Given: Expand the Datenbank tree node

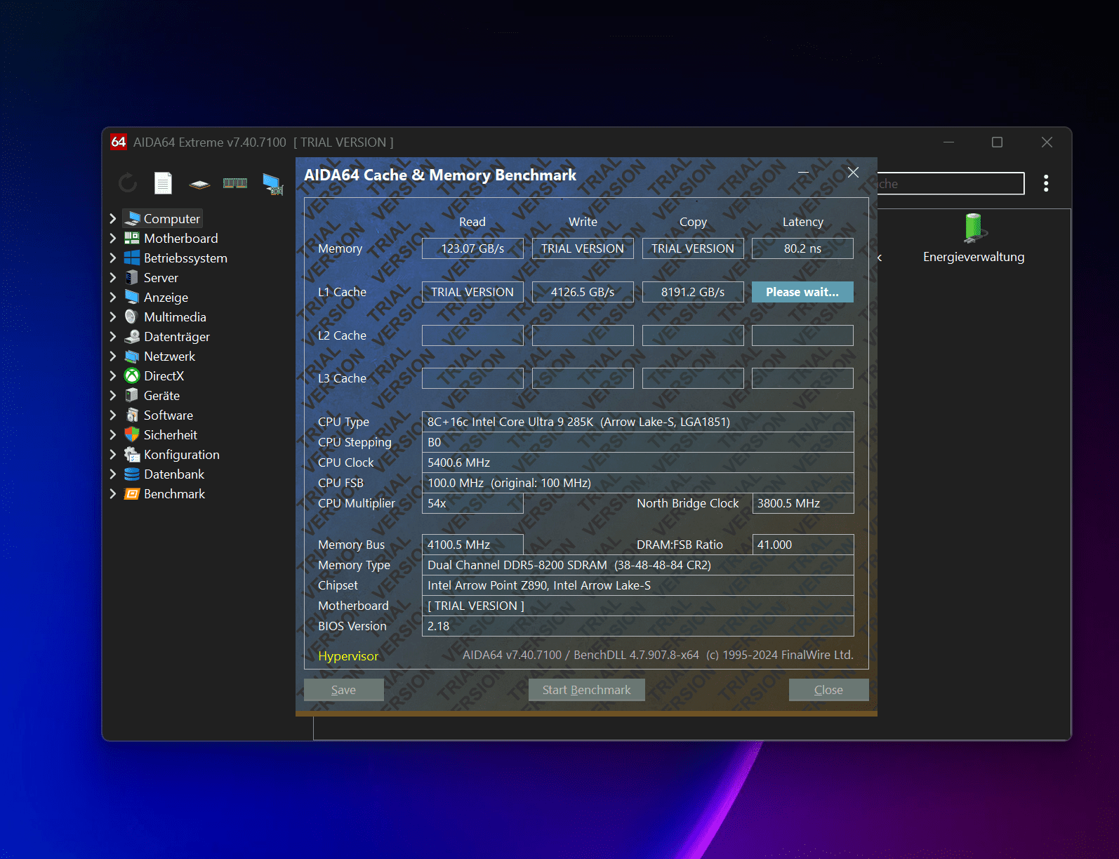Looking at the screenshot, I should (113, 474).
